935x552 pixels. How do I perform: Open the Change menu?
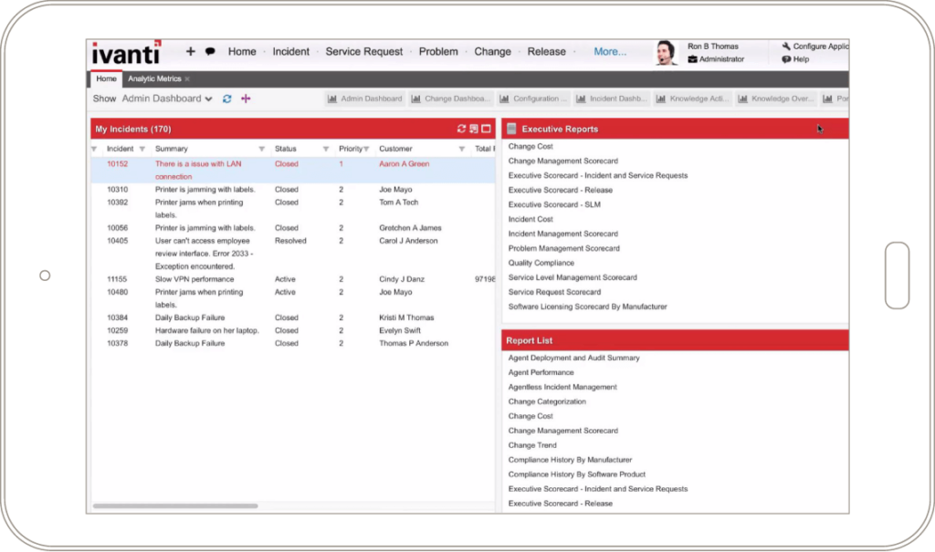coord(492,51)
